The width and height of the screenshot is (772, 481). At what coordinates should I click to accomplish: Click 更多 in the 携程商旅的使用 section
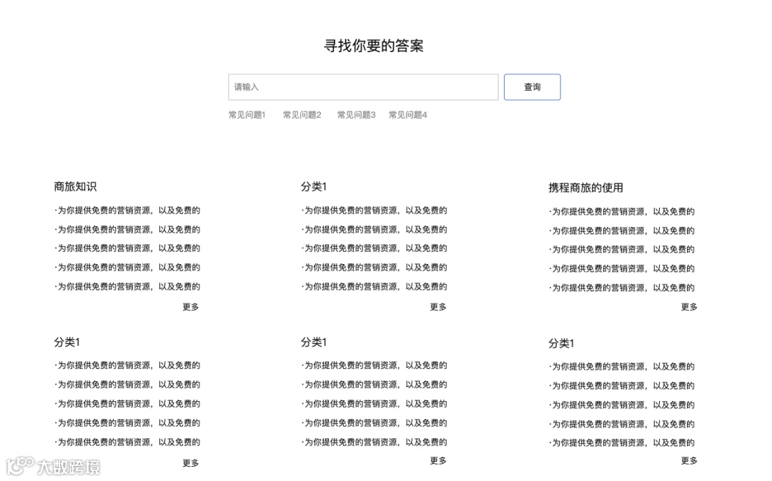point(689,307)
